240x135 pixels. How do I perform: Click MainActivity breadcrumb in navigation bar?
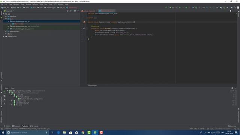pos(72,7)
